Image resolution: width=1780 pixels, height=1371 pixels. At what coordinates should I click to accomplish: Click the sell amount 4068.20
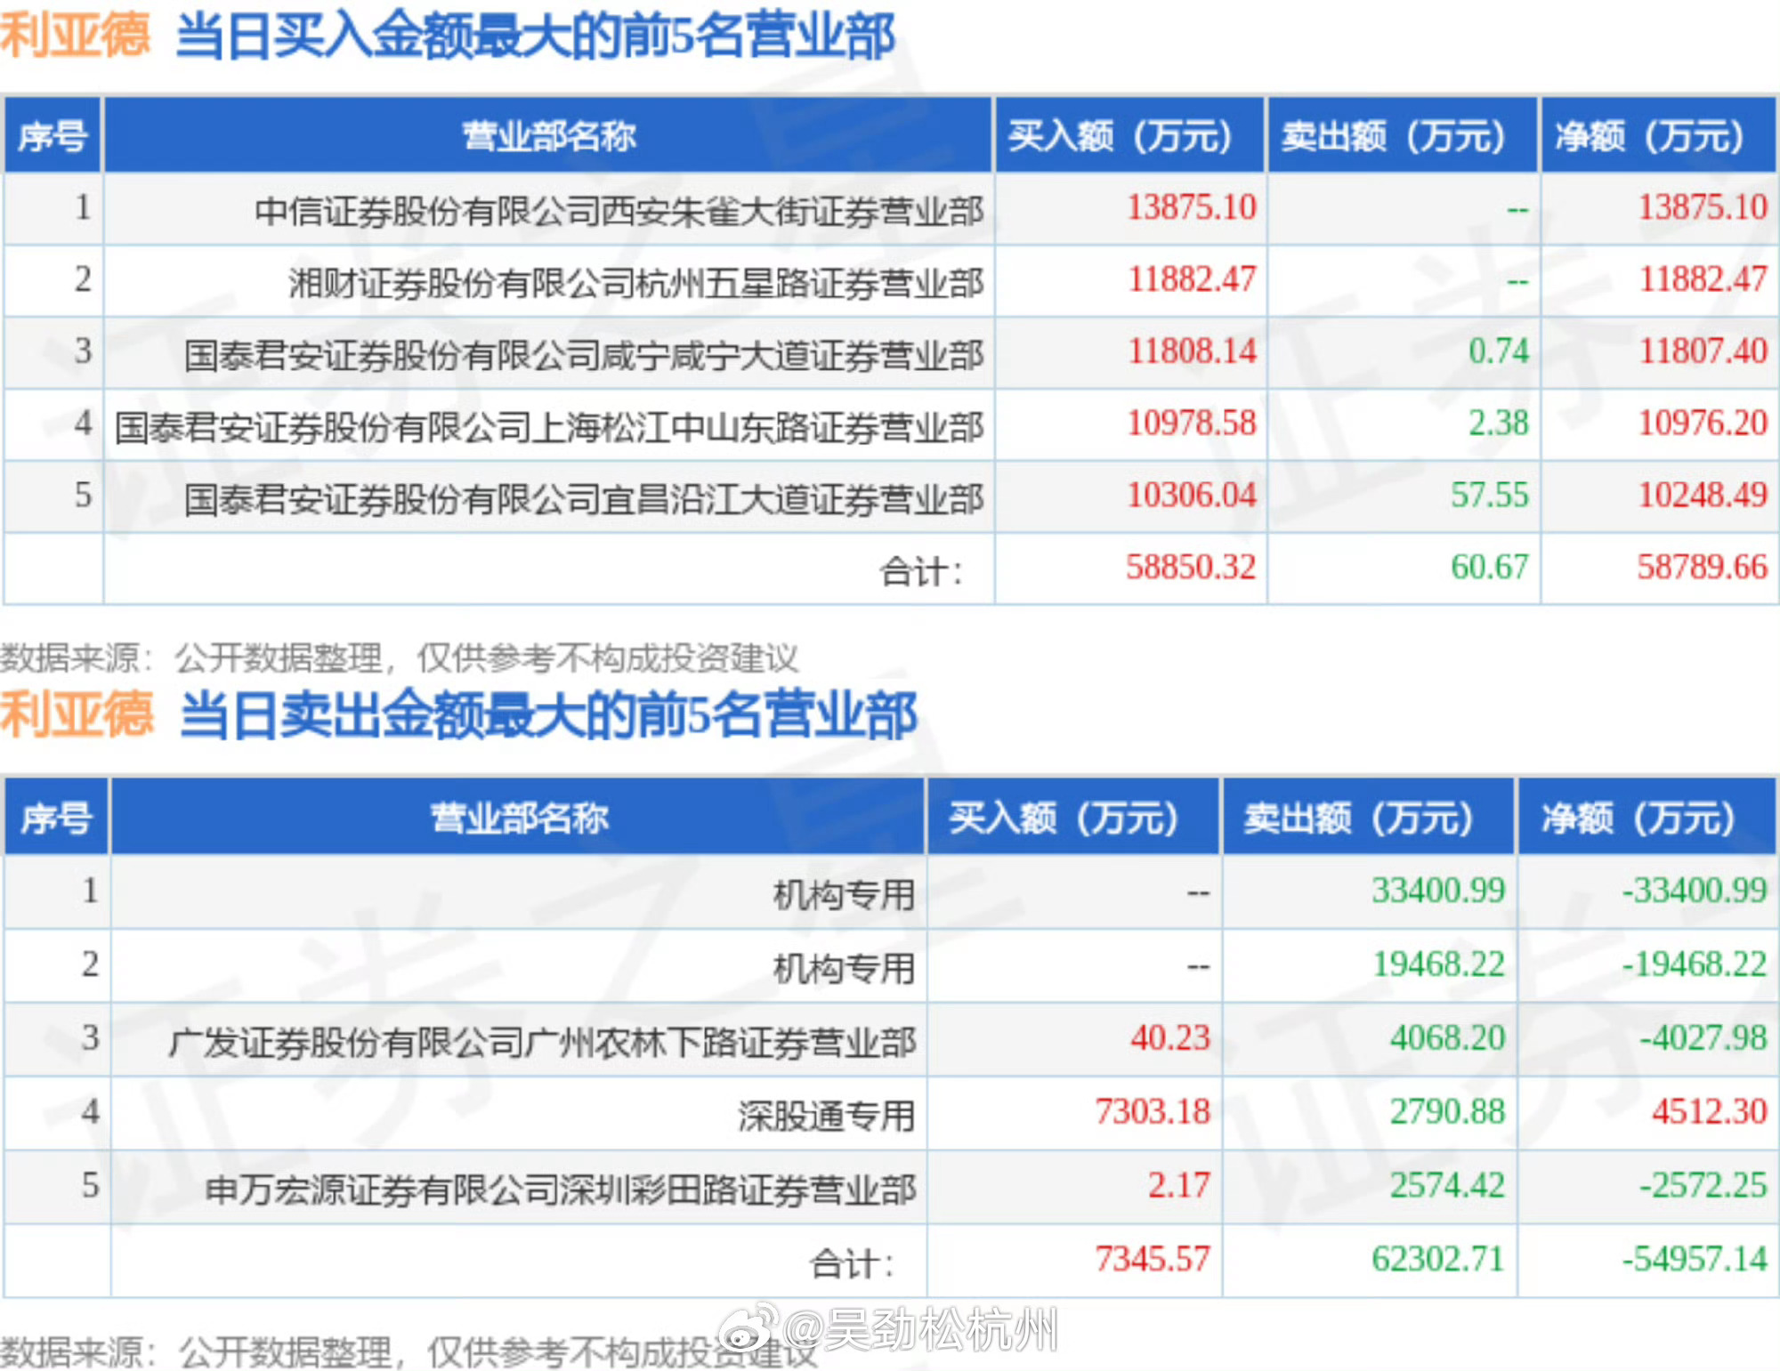click(x=1447, y=1037)
